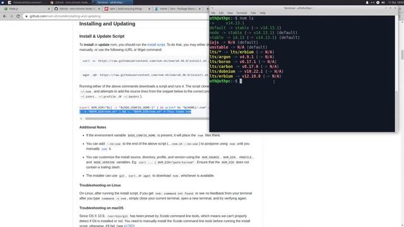Click the Install & Update Script heading
This screenshot has height=227, width=404.
click(x=102, y=37)
